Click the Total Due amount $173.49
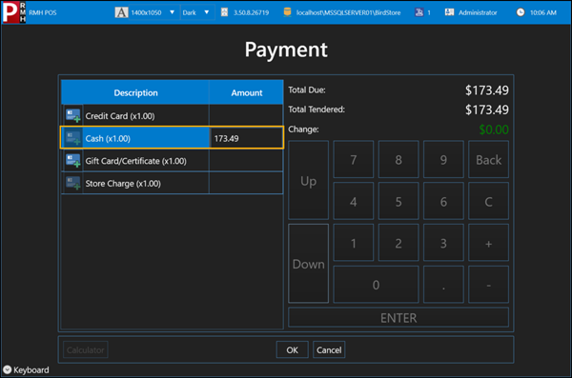 coord(486,90)
